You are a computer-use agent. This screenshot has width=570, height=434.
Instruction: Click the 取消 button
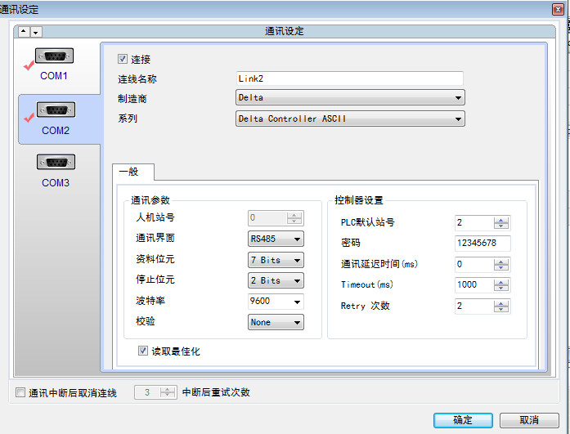point(529,420)
